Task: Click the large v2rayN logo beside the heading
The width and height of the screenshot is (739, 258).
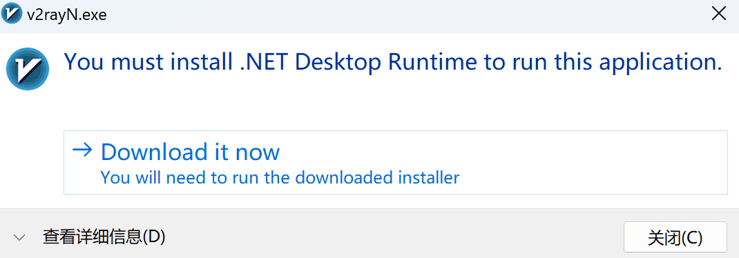Action: click(x=28, y=69)
